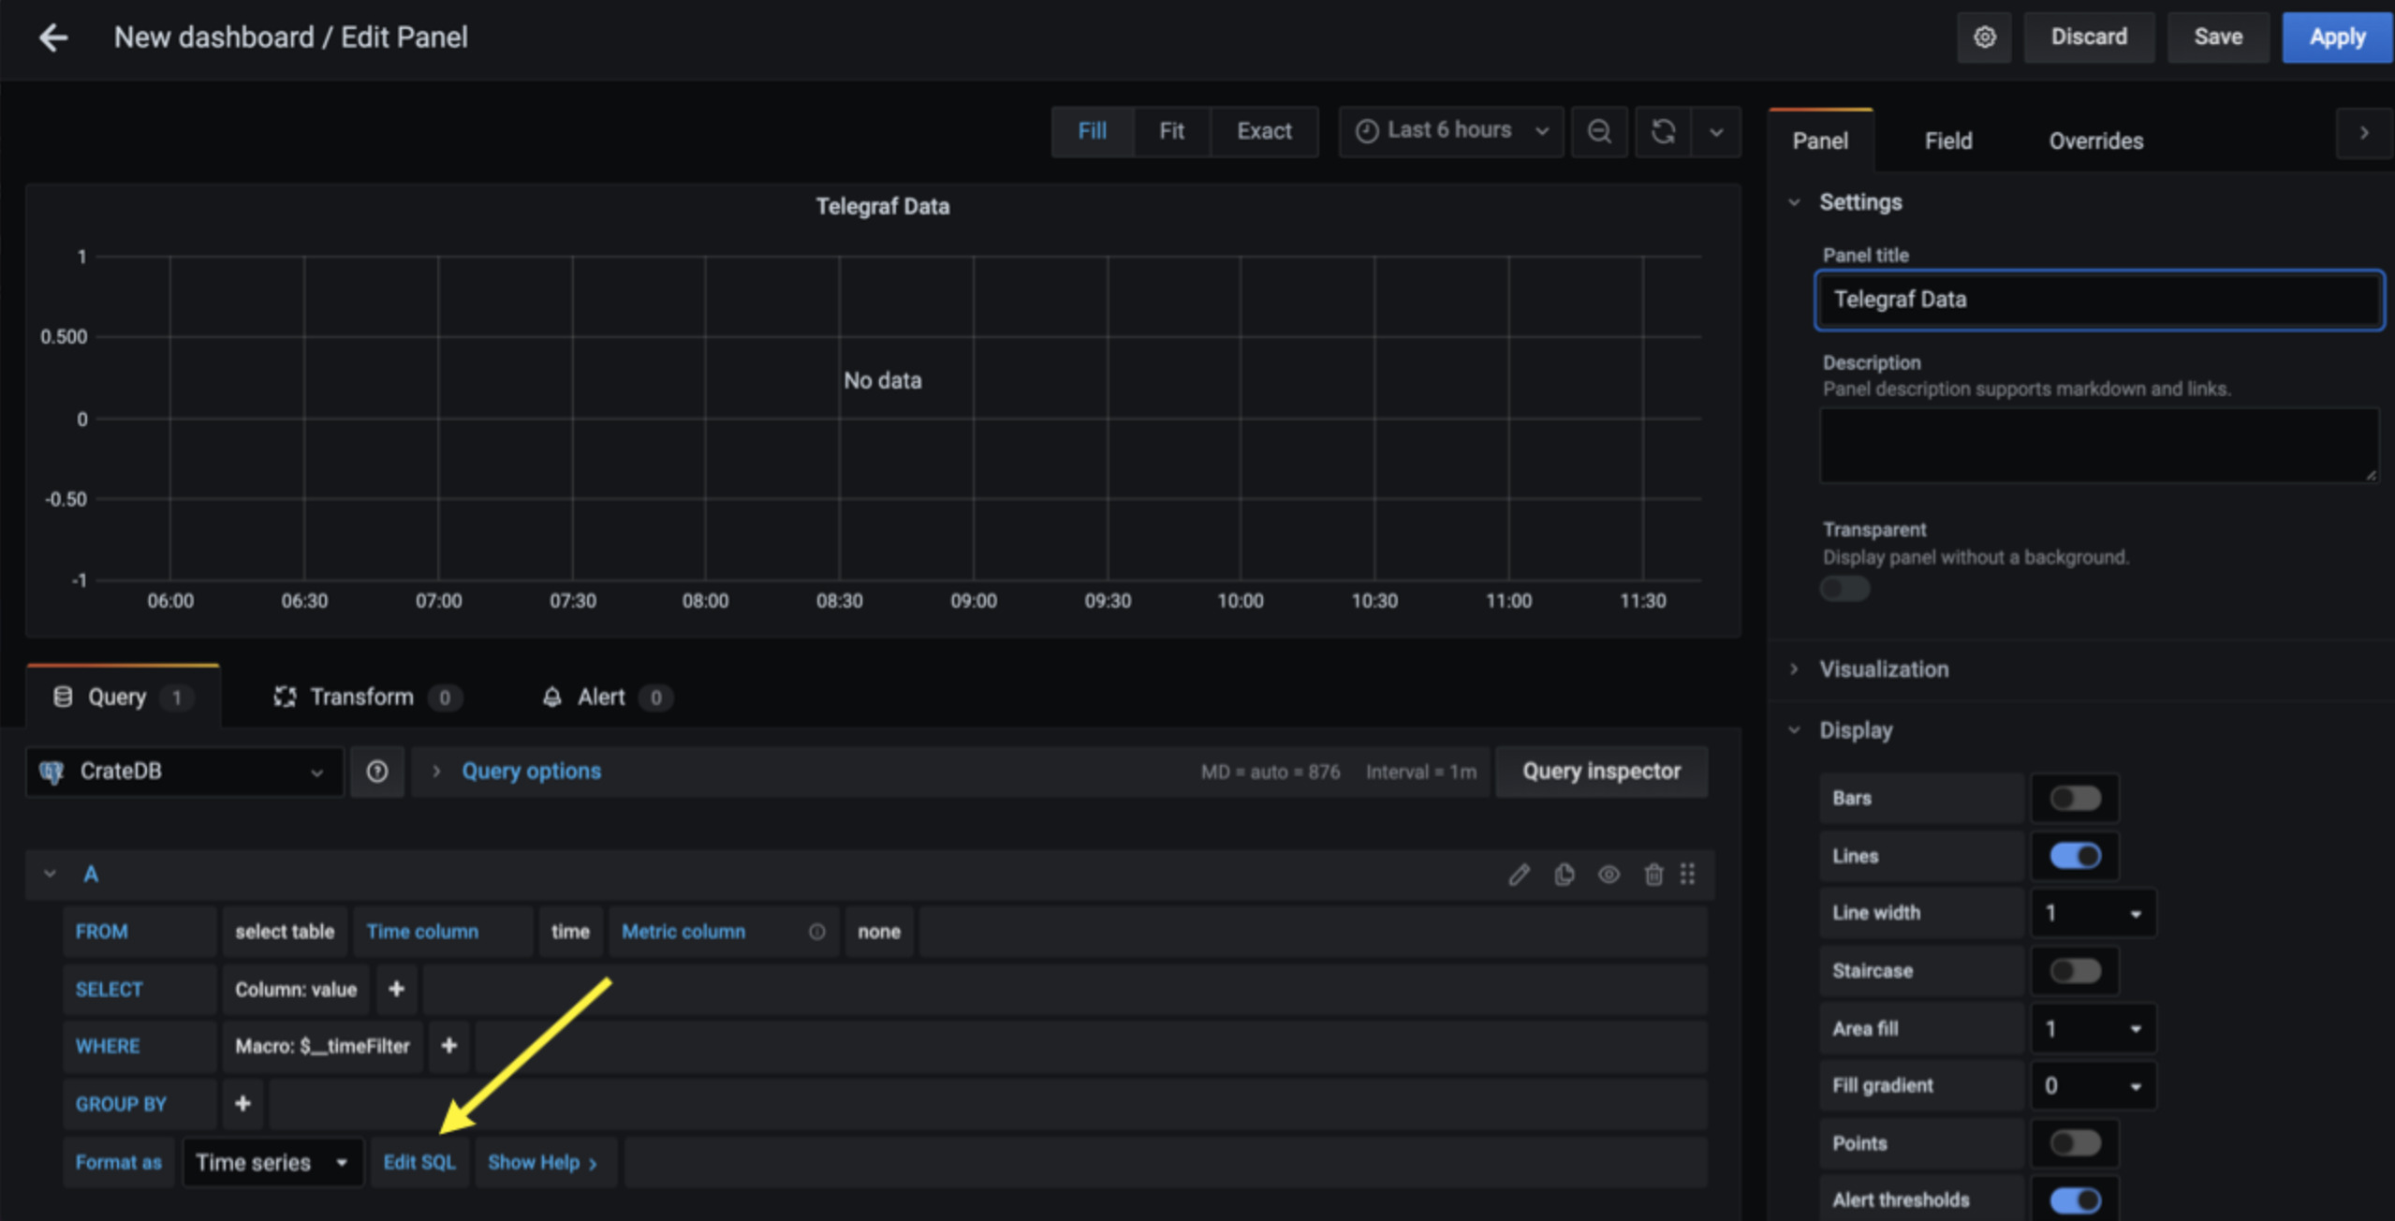Click the Apply button
Image resolution: width=2395 pixels, height=1221 pixels.
[x=2337, y=37]
